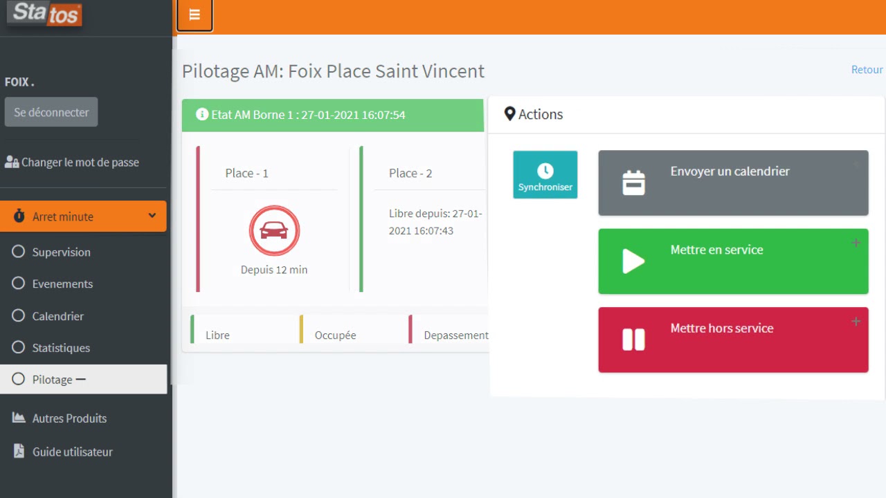Collapse the Arret minute chevron
The image size is (886, 498).
click(x=152, y=216)
